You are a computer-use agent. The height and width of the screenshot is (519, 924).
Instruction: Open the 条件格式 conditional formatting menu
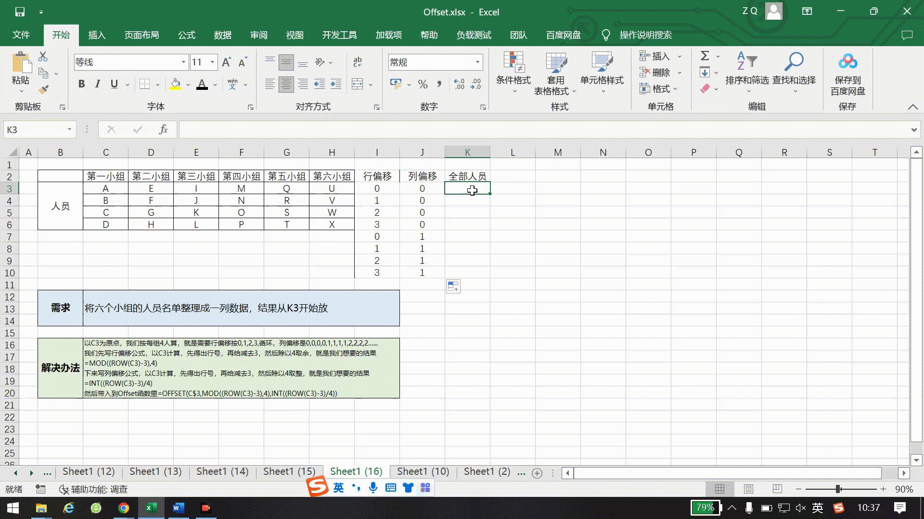[x=513, y=72]
